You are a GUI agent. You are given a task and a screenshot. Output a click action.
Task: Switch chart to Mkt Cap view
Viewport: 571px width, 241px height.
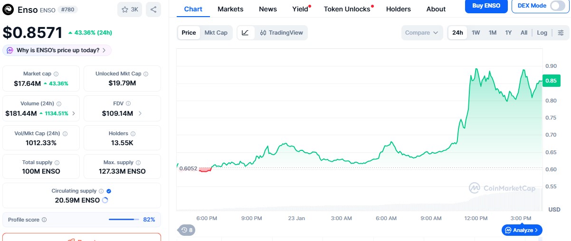pyautogui.click(x=216, y=33)
